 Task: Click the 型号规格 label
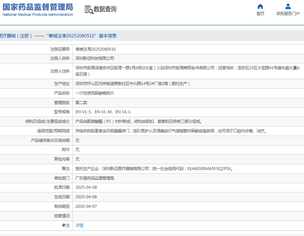click(x=62, y=112)
